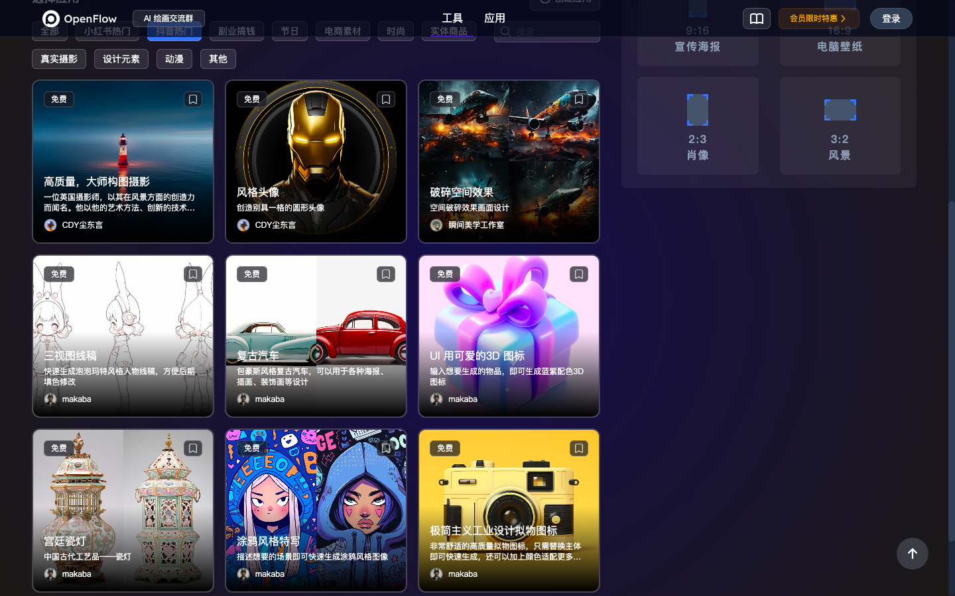The width and height of the screenshot is (955, 596).
Task: Click makaba avatar on 极简主义 card
Action: pos(436,574)
